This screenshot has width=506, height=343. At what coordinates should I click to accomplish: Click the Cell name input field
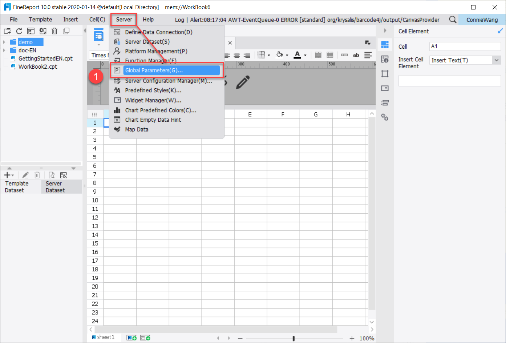click(x=465, y=47)
